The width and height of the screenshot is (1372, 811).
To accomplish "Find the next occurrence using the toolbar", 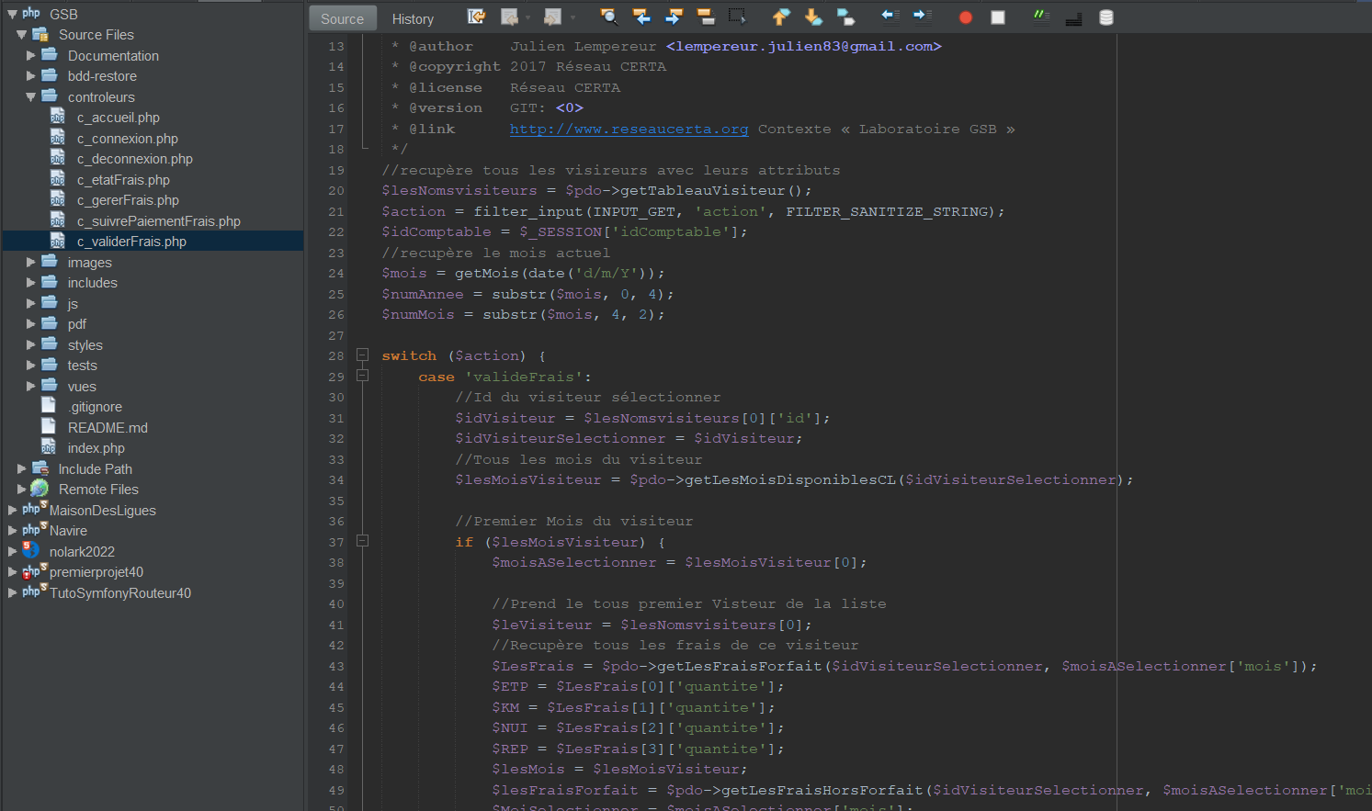I will pos(674,17).
